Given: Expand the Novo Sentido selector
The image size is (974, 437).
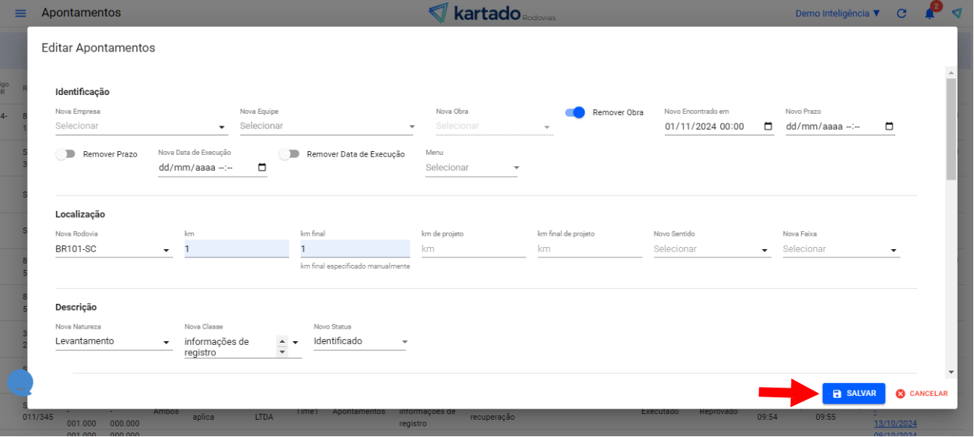Looking at the screenshot, I should click(x=711, y=249).
